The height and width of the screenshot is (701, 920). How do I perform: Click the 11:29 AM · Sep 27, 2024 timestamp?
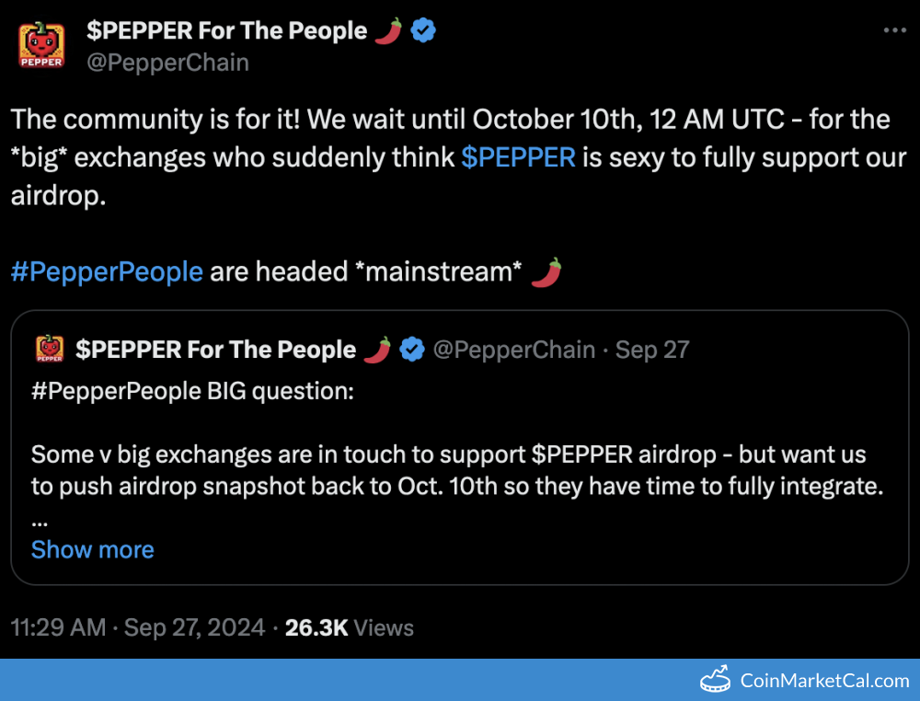[x=138, y=627]
